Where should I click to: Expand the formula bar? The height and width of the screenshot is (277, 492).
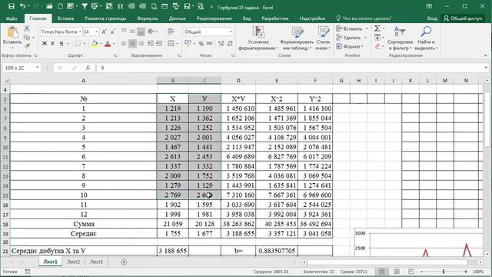point(486,68)
